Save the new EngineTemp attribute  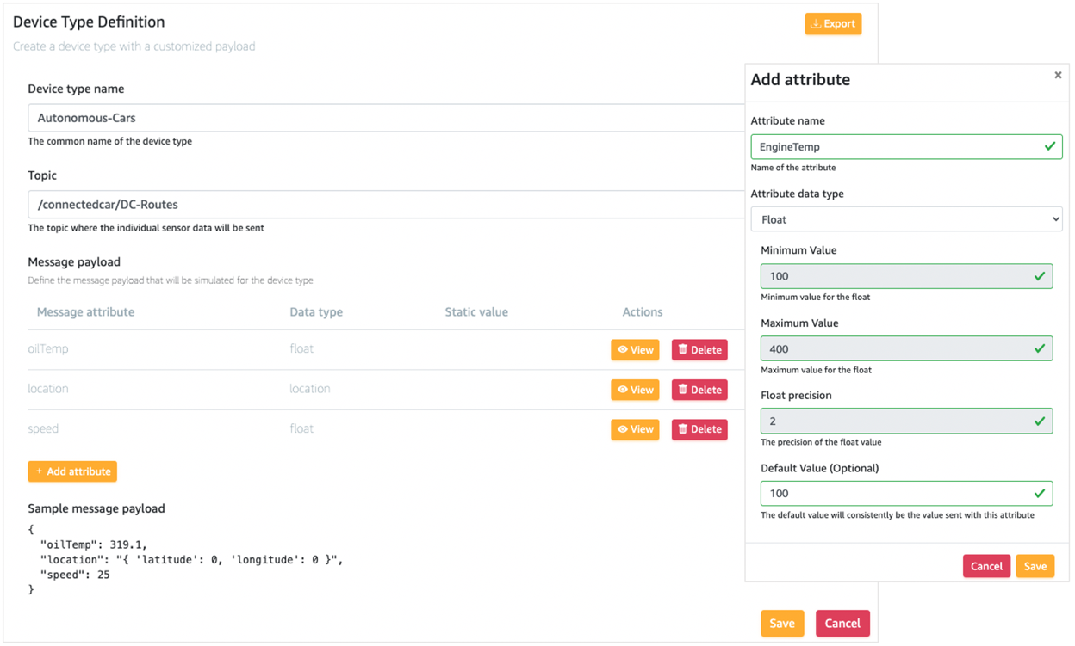pos(1035,566)
